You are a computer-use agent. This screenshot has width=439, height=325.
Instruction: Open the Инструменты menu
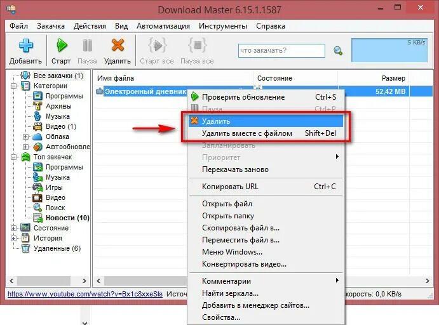tap(223, 26)
